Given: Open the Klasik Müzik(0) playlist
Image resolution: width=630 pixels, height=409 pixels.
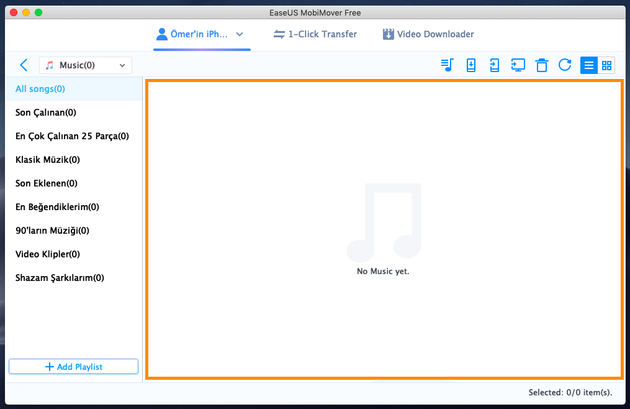Looking at the screenshot, I should coord(48,160).
